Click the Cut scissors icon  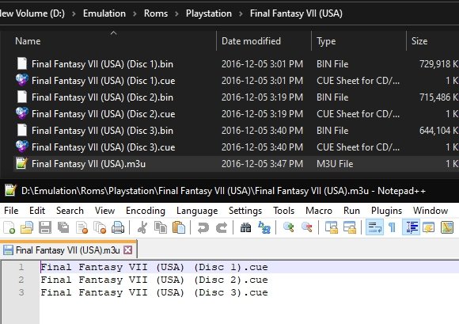point(142,227)
